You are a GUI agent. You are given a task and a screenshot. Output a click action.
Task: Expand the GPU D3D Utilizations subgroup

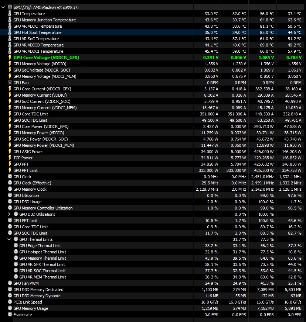[x=9, y=214]
